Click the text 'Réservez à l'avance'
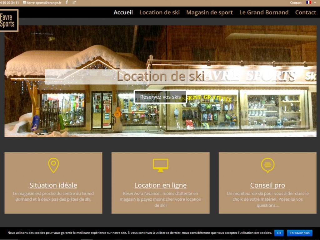This screenshot has width=320, height=240. coord(142,193)
